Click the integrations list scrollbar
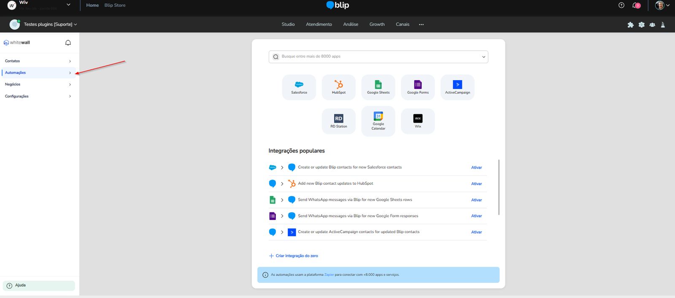675x298 pixels. click(499, 187)
